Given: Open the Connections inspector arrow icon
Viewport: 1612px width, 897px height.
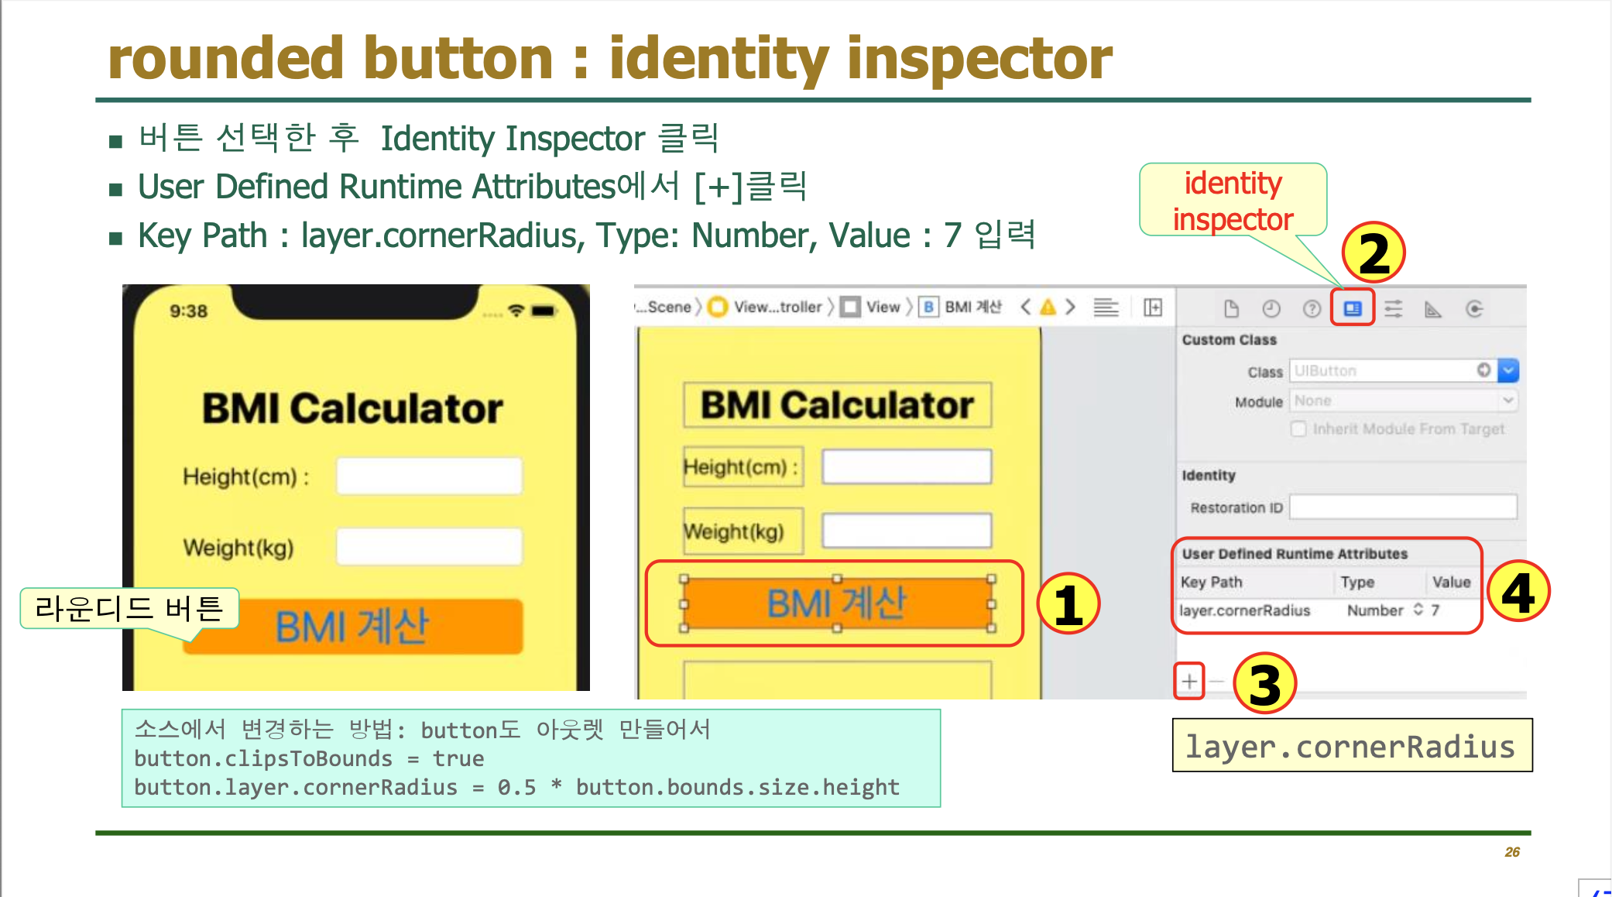Looking at the screenshot, I should (1474, 309).
